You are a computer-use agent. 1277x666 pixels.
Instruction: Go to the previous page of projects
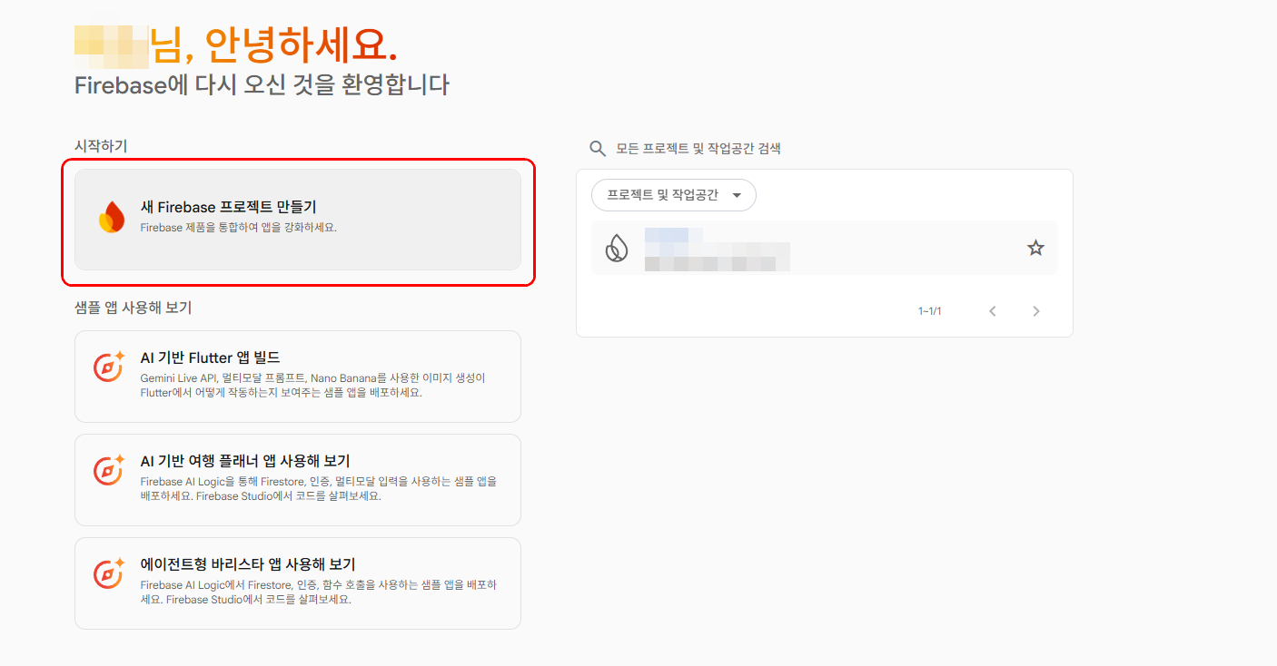[993, 311]
